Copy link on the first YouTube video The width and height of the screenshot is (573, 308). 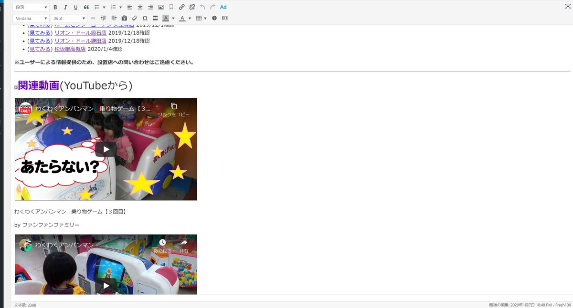click(174, 110)
